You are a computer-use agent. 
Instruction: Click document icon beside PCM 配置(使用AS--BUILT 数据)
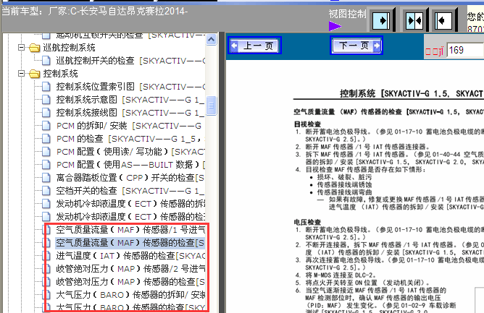[x=46, y=165]
